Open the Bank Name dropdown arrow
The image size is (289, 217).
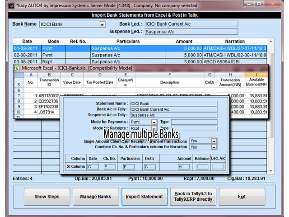[102, 24]
